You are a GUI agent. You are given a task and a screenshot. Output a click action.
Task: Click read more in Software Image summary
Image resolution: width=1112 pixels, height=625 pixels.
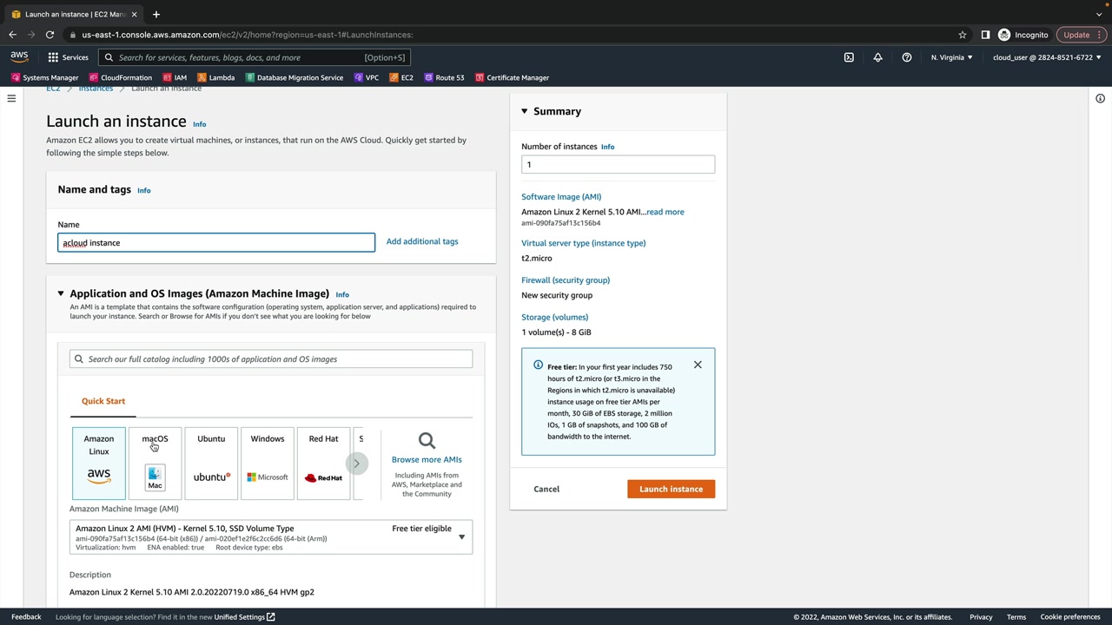tap(665, 212)
